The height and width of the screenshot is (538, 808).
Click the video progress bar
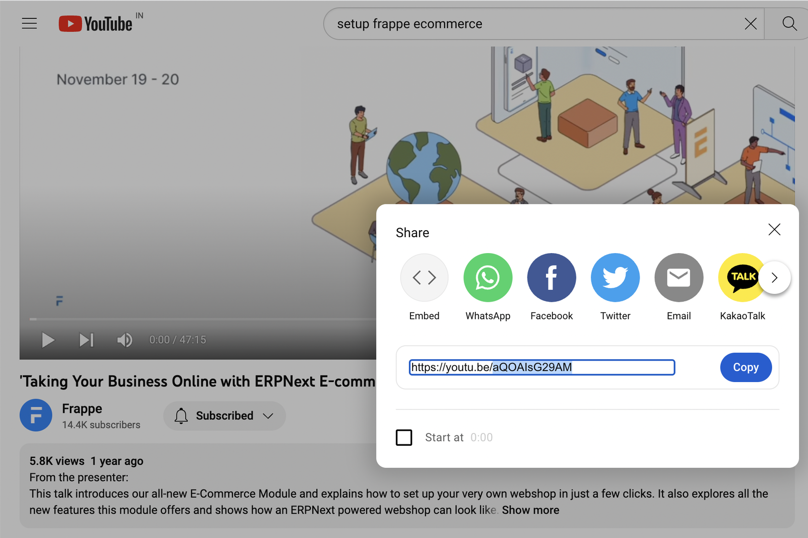203,319
